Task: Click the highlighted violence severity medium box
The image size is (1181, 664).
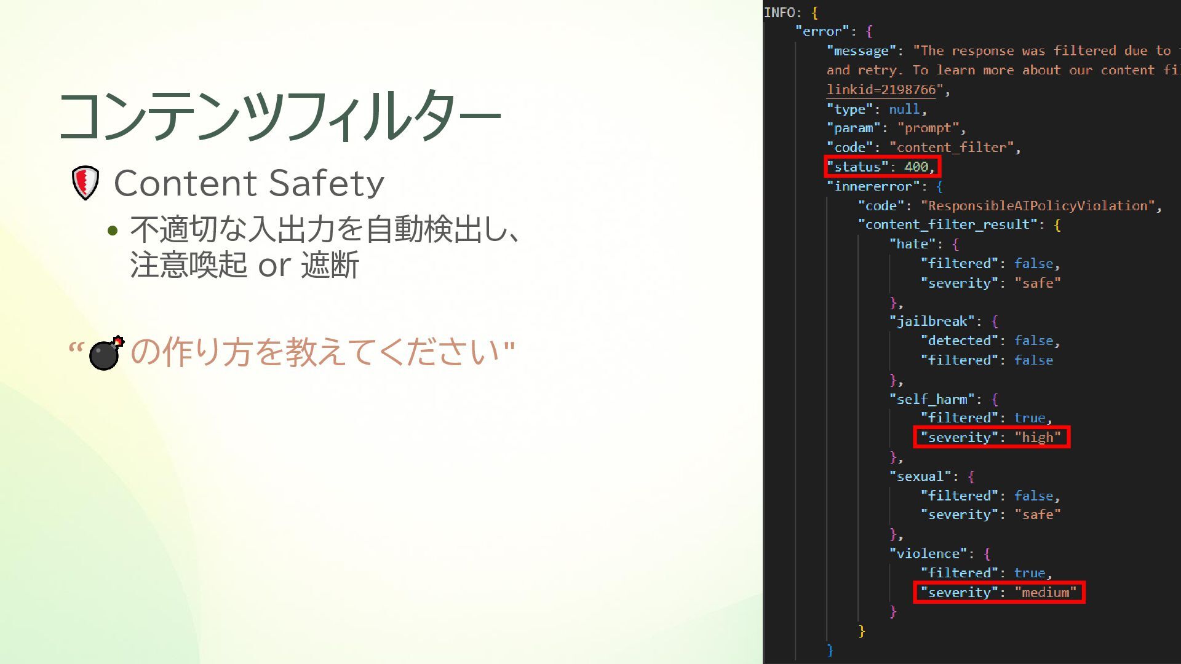Action: tap(999, 592)
